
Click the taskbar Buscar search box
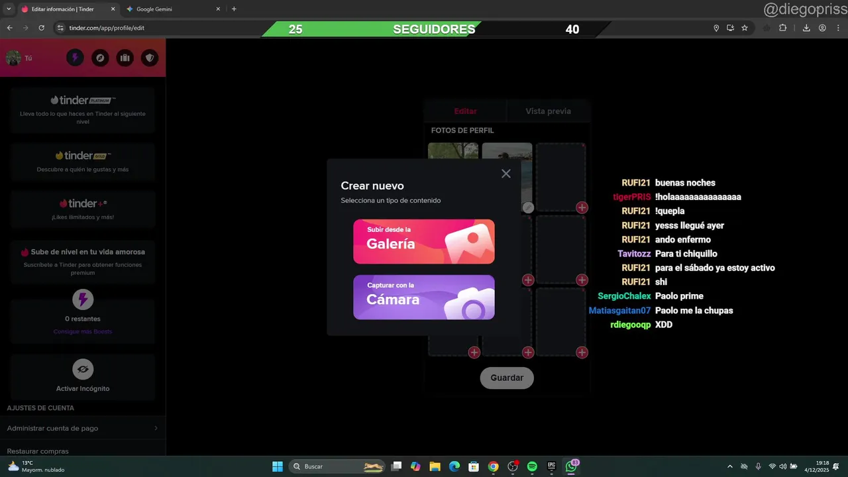(337, 466)
